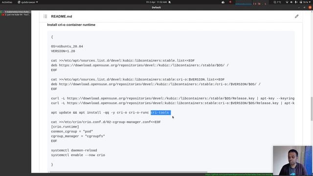Screen dimensions: 313x176
Task: Click the second curl -L cri-o:$VERSION line
Action: click(x=173, y=103)
